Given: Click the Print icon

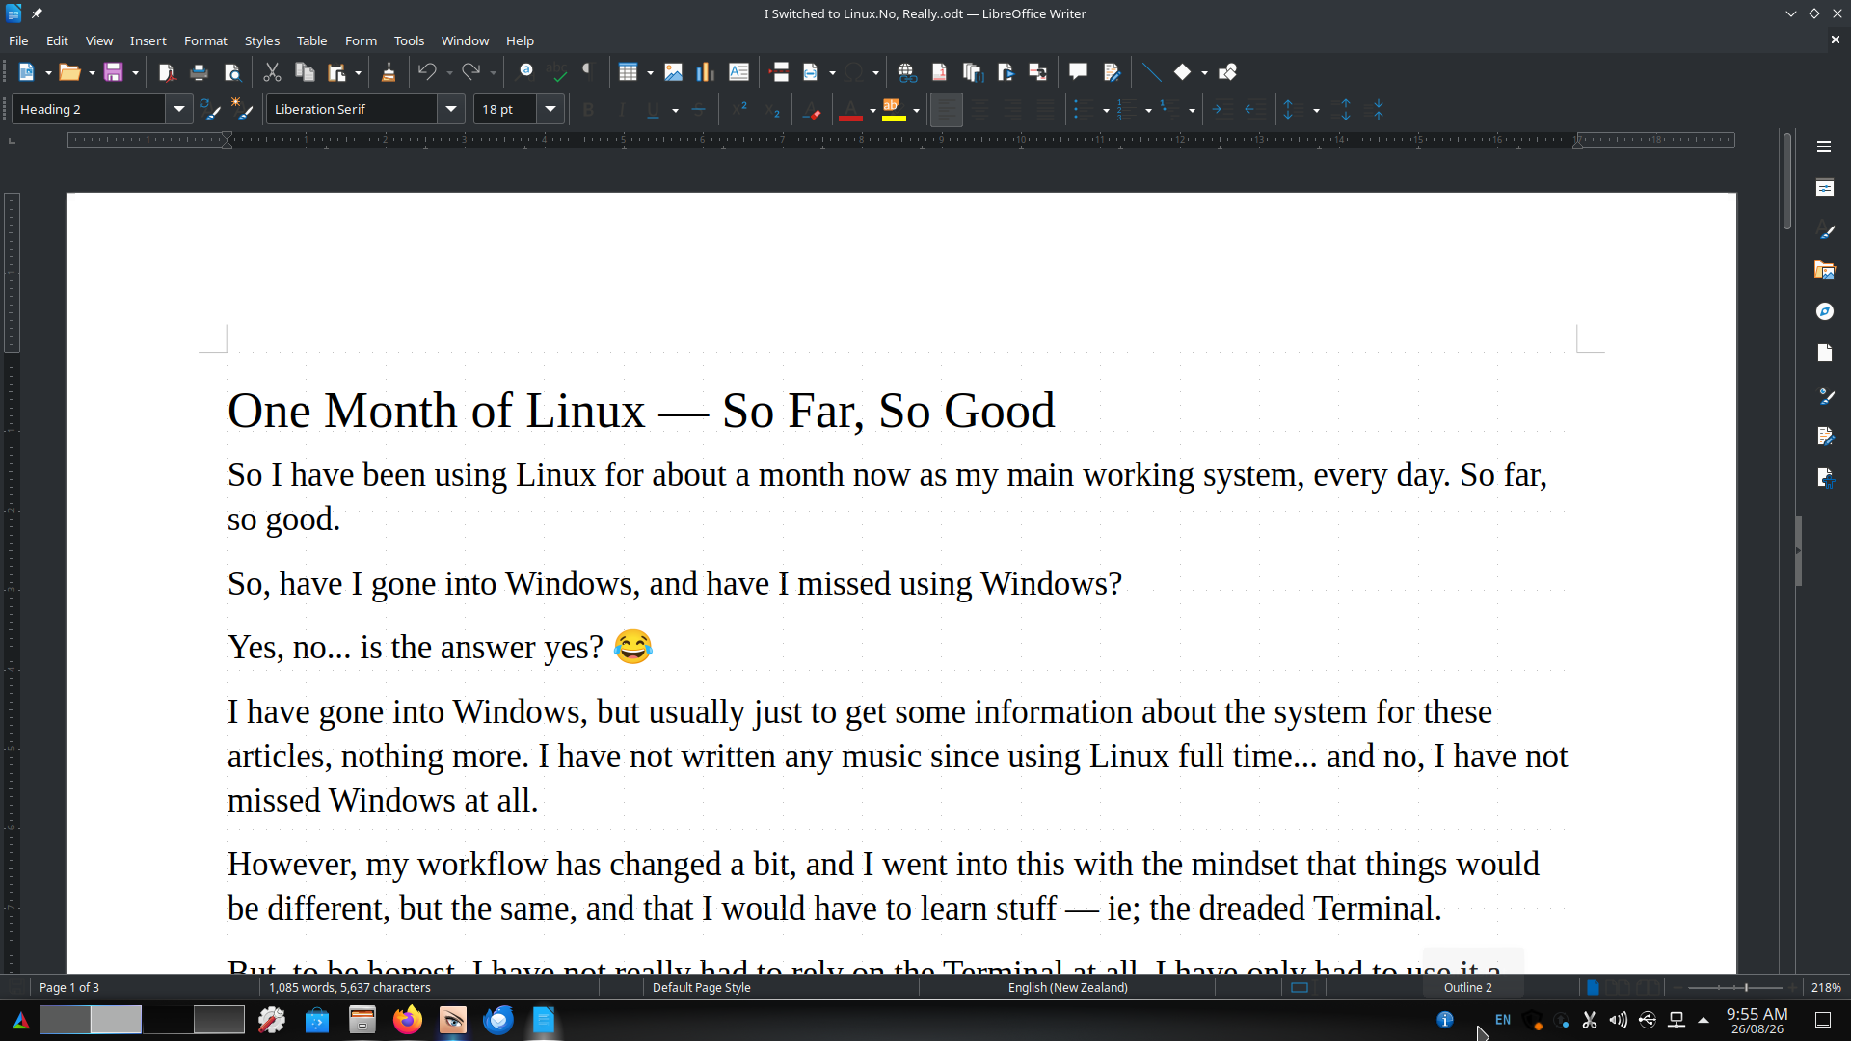Looking at the screenshot, I should (x=199, y=72).
